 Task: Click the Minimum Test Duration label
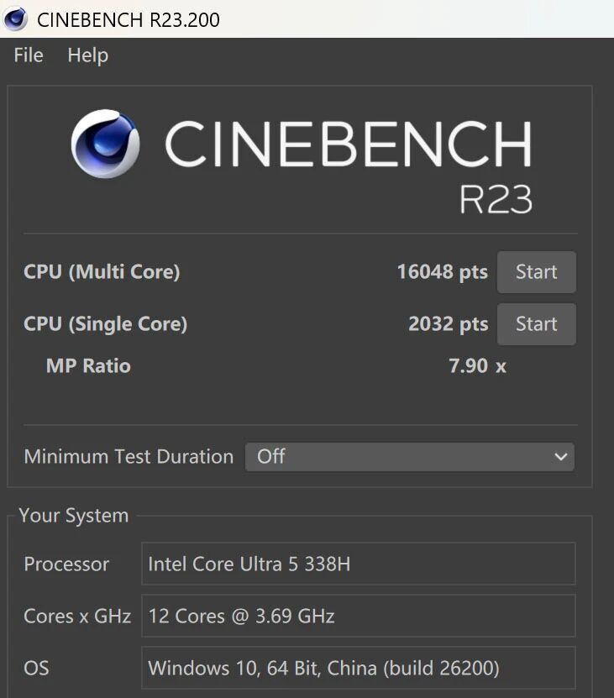click(x=129, y=457)
